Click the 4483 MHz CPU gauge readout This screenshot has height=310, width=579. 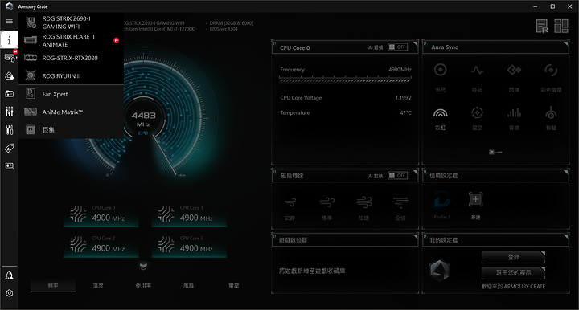coord(143,119)
